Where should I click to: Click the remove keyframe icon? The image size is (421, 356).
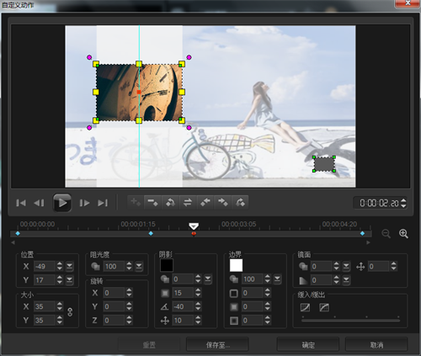point(152,203)
